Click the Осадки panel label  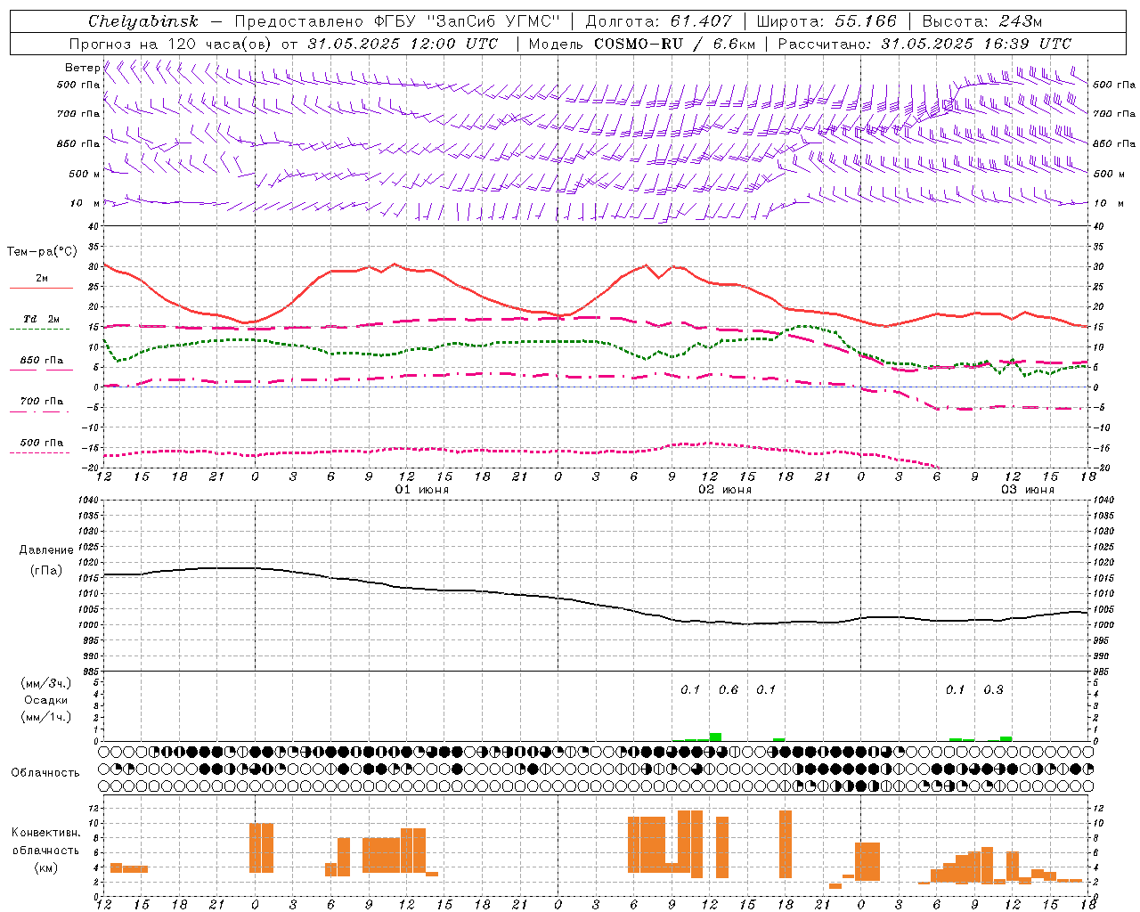point(46,700)
